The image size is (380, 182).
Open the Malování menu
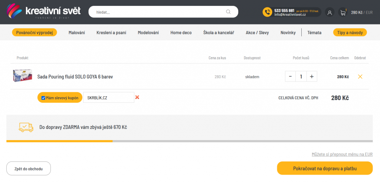click(x=76, y=32)
